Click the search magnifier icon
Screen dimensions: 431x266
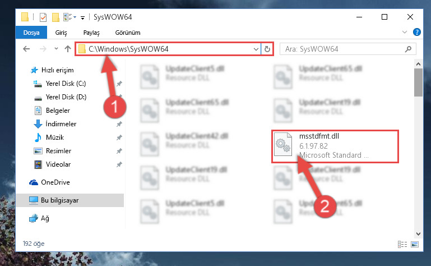click(x=408, y=49)
